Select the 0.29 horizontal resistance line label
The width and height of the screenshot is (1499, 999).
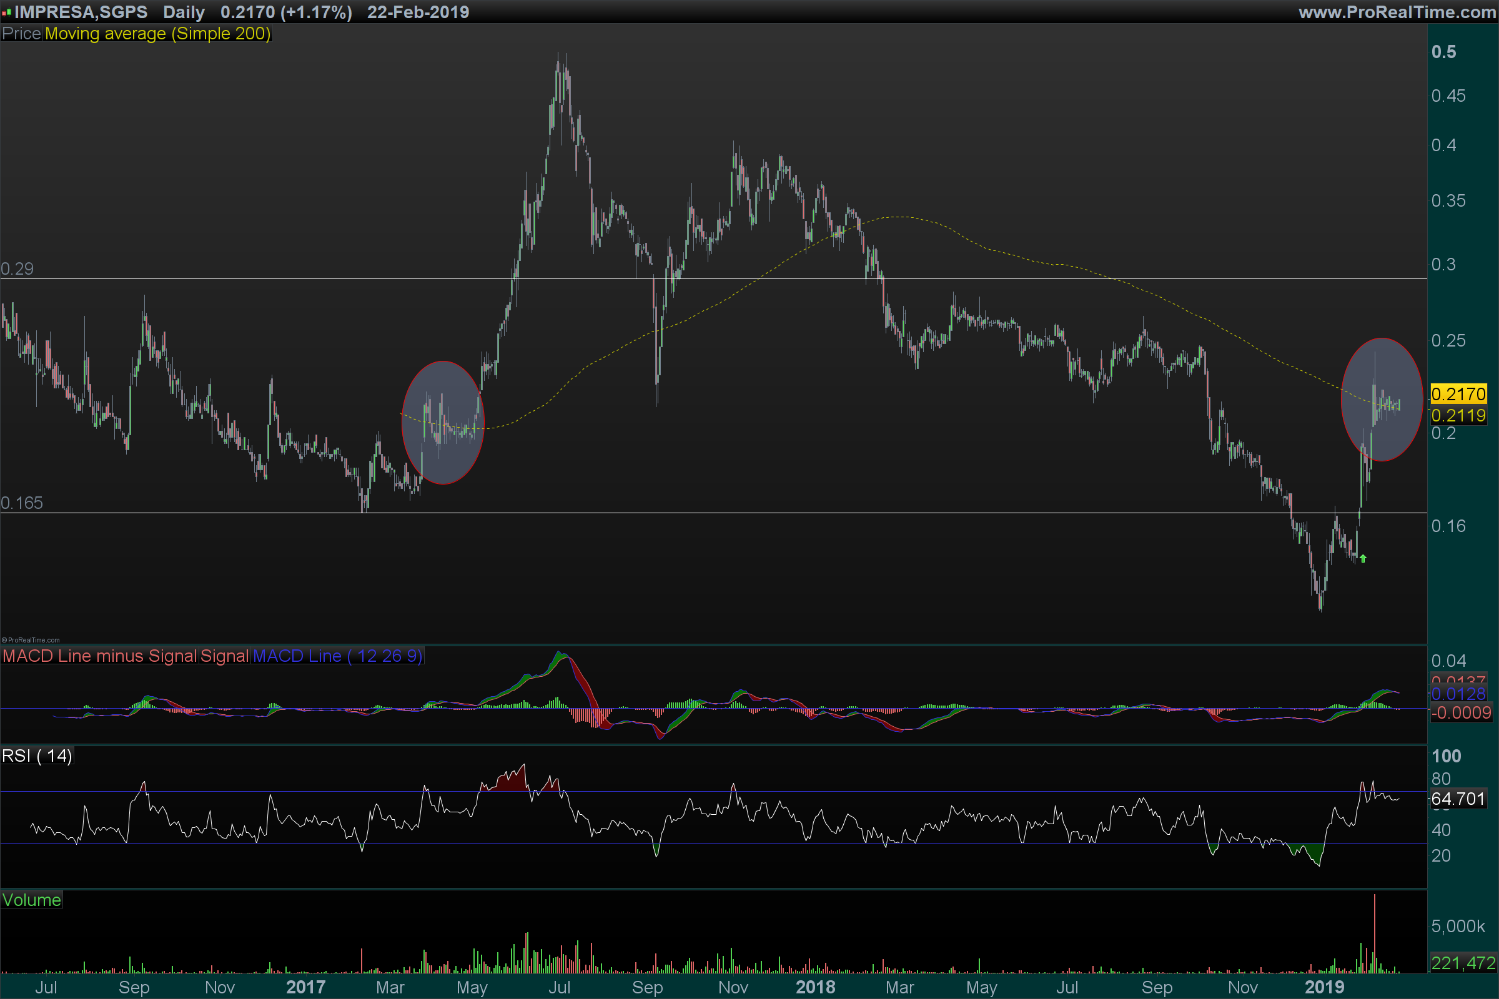click(17, 269)
